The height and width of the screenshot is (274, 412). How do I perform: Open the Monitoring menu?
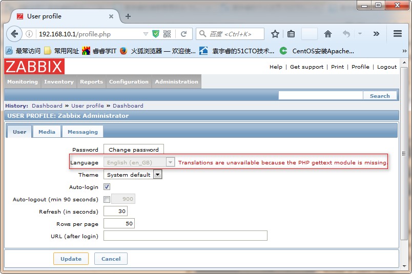pos(23,82)
